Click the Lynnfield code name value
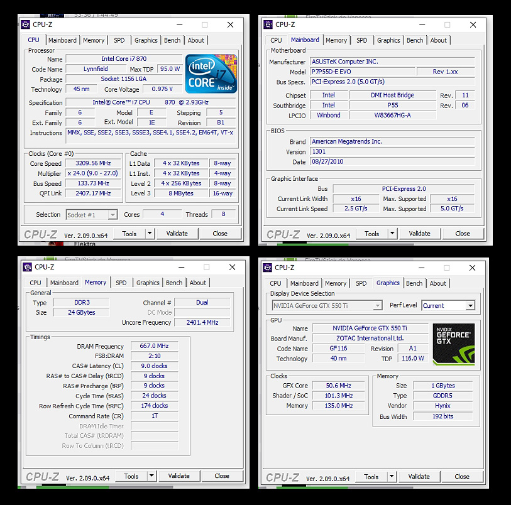The height and width of the screenshot is (505, 511). (96, 69)
